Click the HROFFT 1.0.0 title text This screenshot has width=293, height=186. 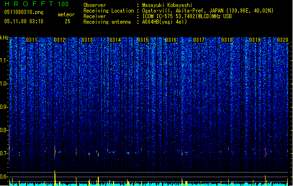tap(36, 4)
